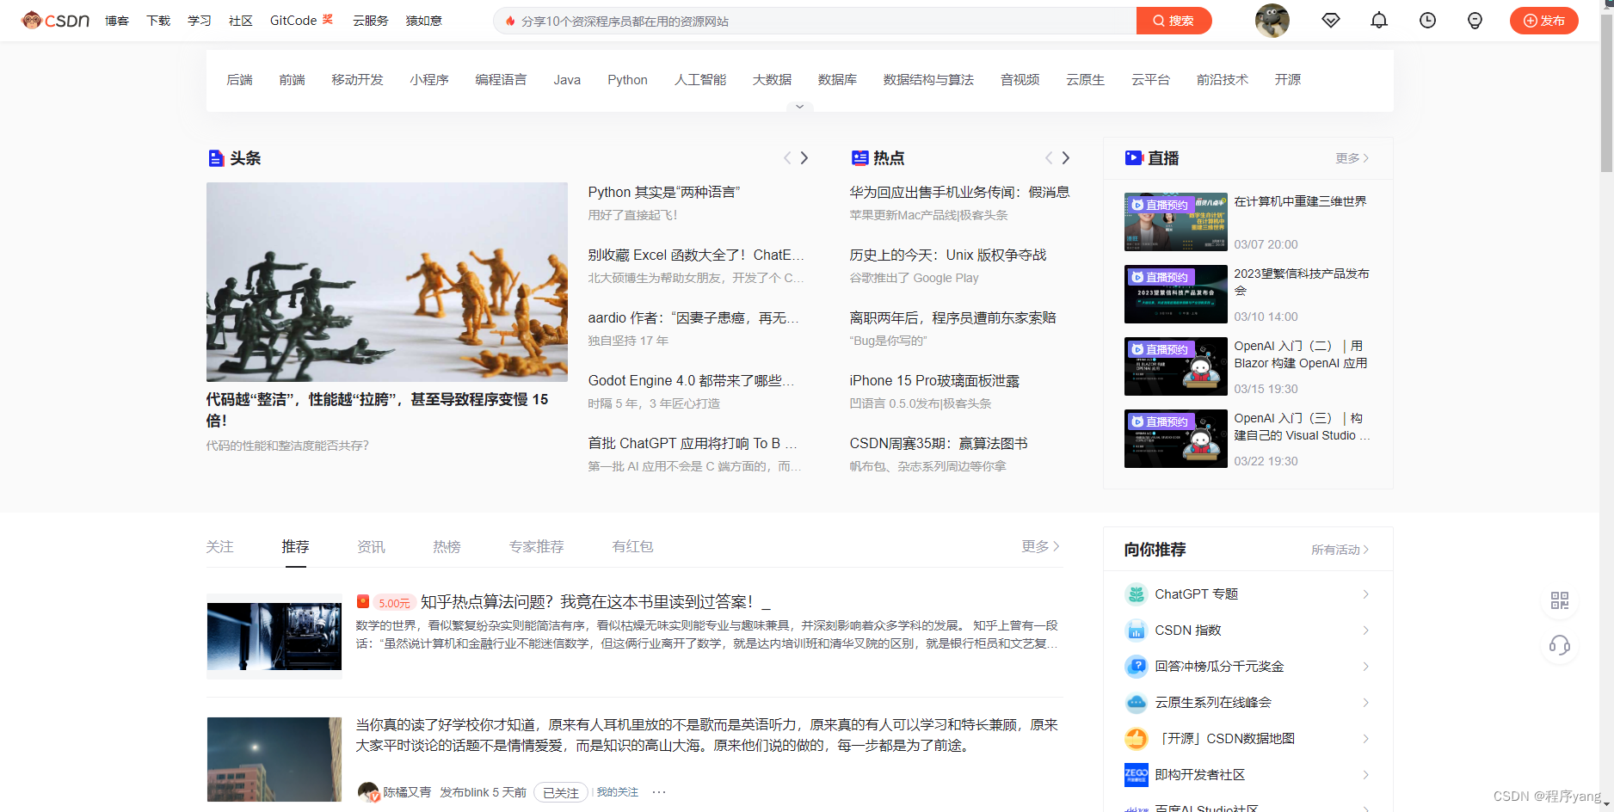
Task: Select the 人工智能 category
Action: tap(700, 80)
